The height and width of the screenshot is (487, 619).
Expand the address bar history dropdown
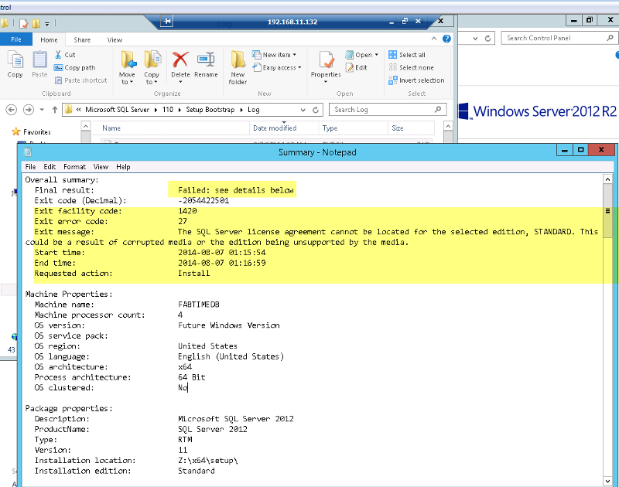303,110
